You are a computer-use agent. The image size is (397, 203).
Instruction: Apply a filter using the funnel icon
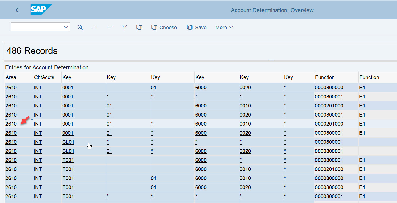pyautogui.click(x=124, y=27)
